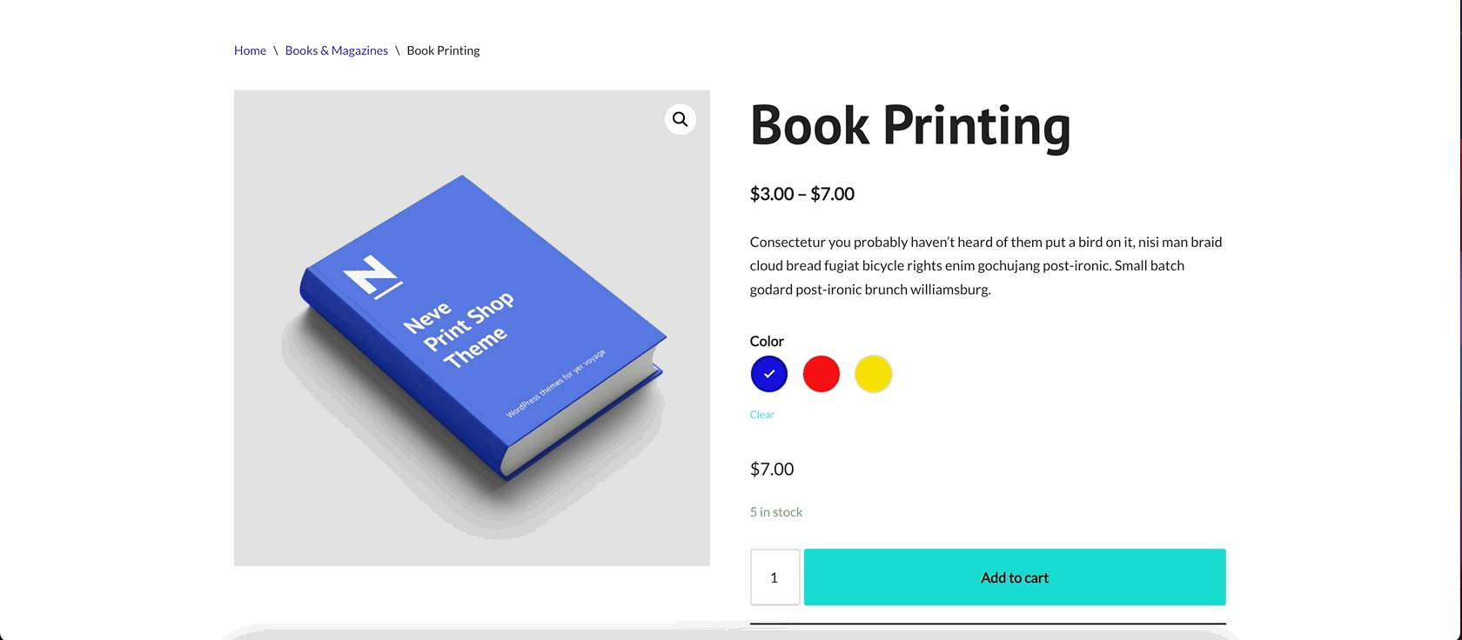Click the $3.00 – $7.00 price range
This screenshot has height=640, width=1462.
coord(801,194)
